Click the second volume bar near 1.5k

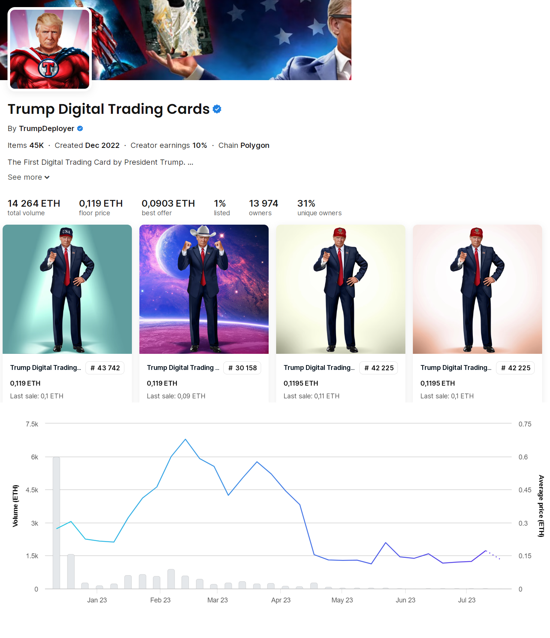71,572
